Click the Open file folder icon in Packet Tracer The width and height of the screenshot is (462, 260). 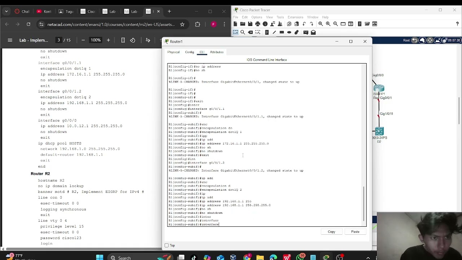pyautogui.click(x=243, y=24)
